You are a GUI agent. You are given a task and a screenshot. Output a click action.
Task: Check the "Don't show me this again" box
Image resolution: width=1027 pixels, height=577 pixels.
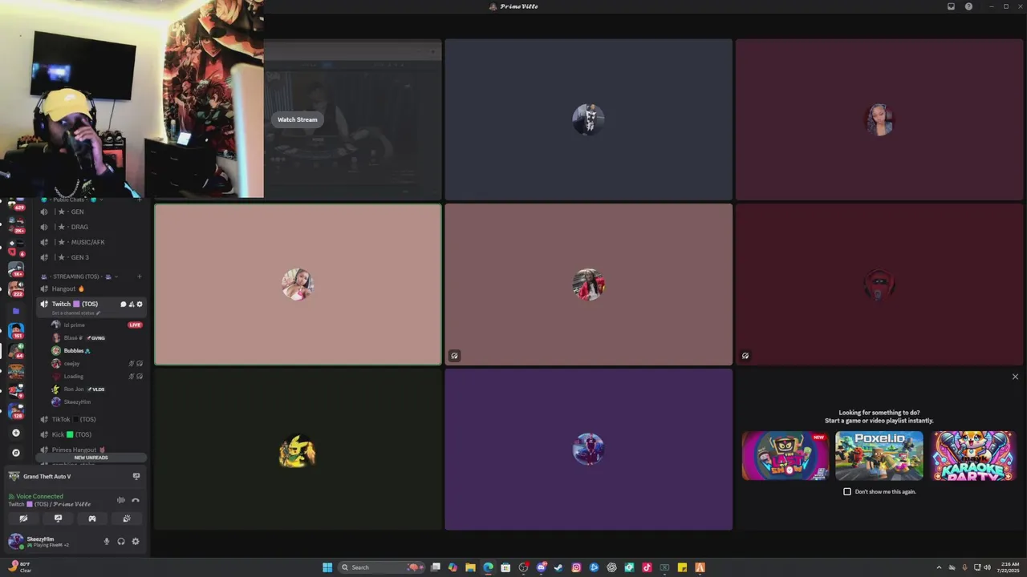(847, 491)
